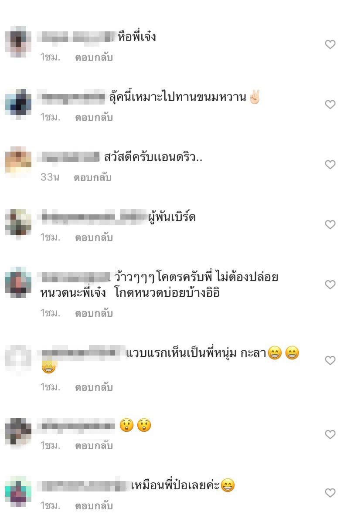Reply to the 'หือพี่เจ๋ง' comment
This screenshot has height=532, width=361.
(94, 58)
